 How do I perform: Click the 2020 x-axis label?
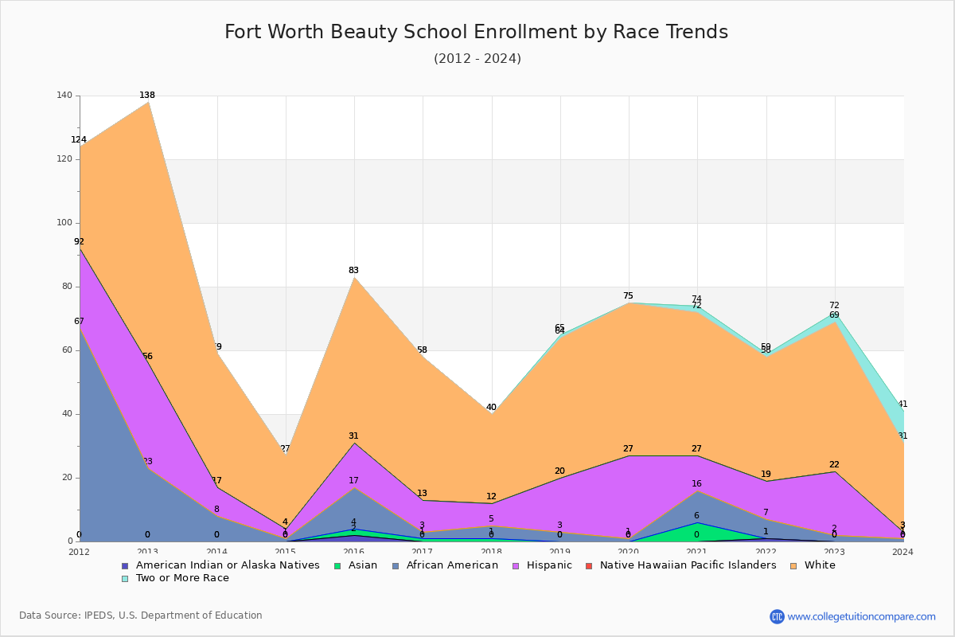(x=629, y=552)
